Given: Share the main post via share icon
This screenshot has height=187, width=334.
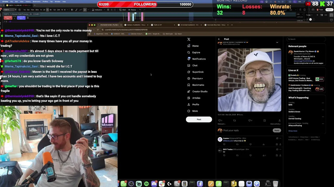Looking at the screenshot, I should pyautogui.click(x=279, y=121).
